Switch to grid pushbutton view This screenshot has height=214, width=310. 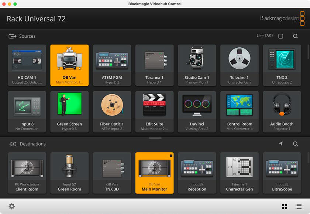point(285,206)
